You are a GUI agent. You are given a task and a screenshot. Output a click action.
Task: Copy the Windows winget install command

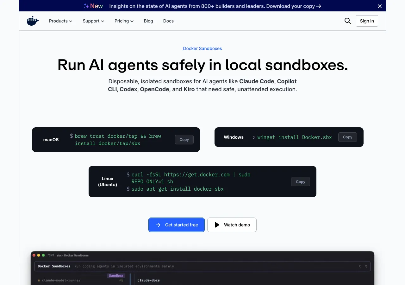347,137
